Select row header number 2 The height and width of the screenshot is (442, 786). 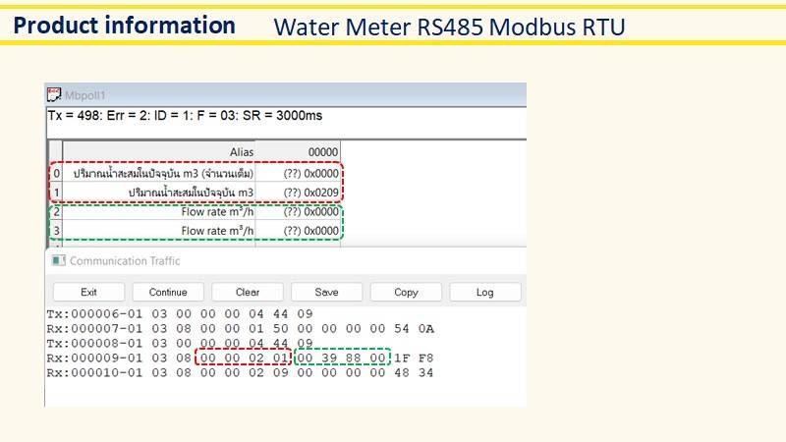56,211
